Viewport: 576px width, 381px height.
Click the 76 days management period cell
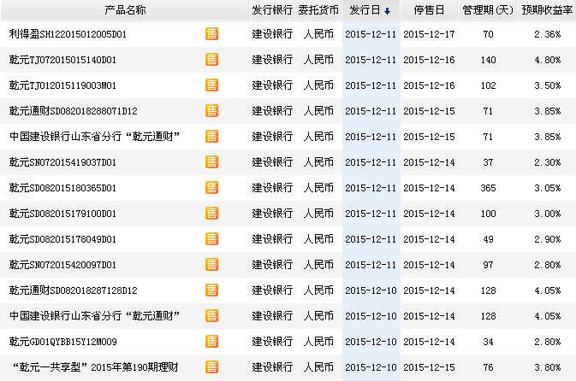[488, 367]
